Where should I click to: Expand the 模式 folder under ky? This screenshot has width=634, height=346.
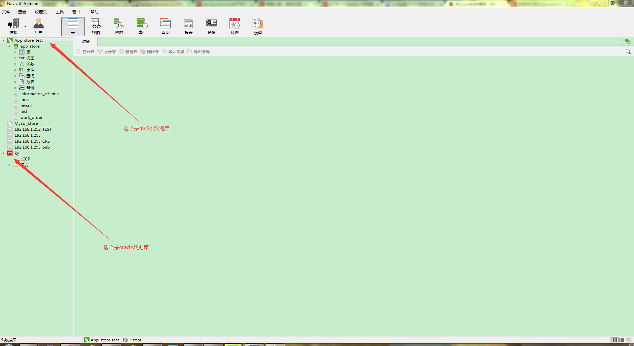point(10,165)
